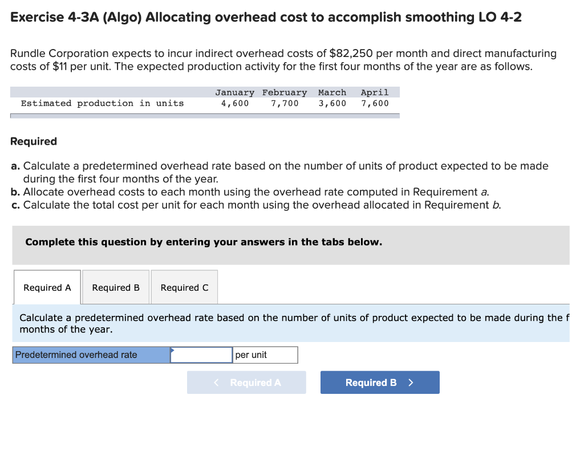Viewport: 584px width, 456px height.
Task: Open the Required B tab
Action: pyautogui.click(x=116, y=287)
